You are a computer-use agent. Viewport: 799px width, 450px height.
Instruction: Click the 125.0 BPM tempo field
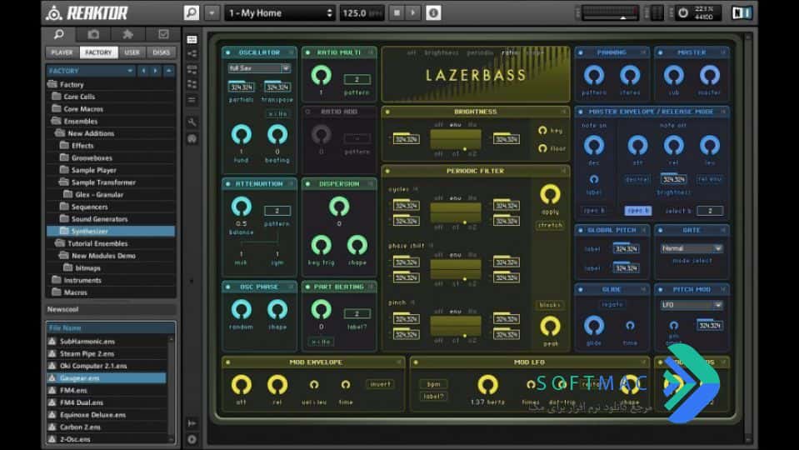click(362, 12)
